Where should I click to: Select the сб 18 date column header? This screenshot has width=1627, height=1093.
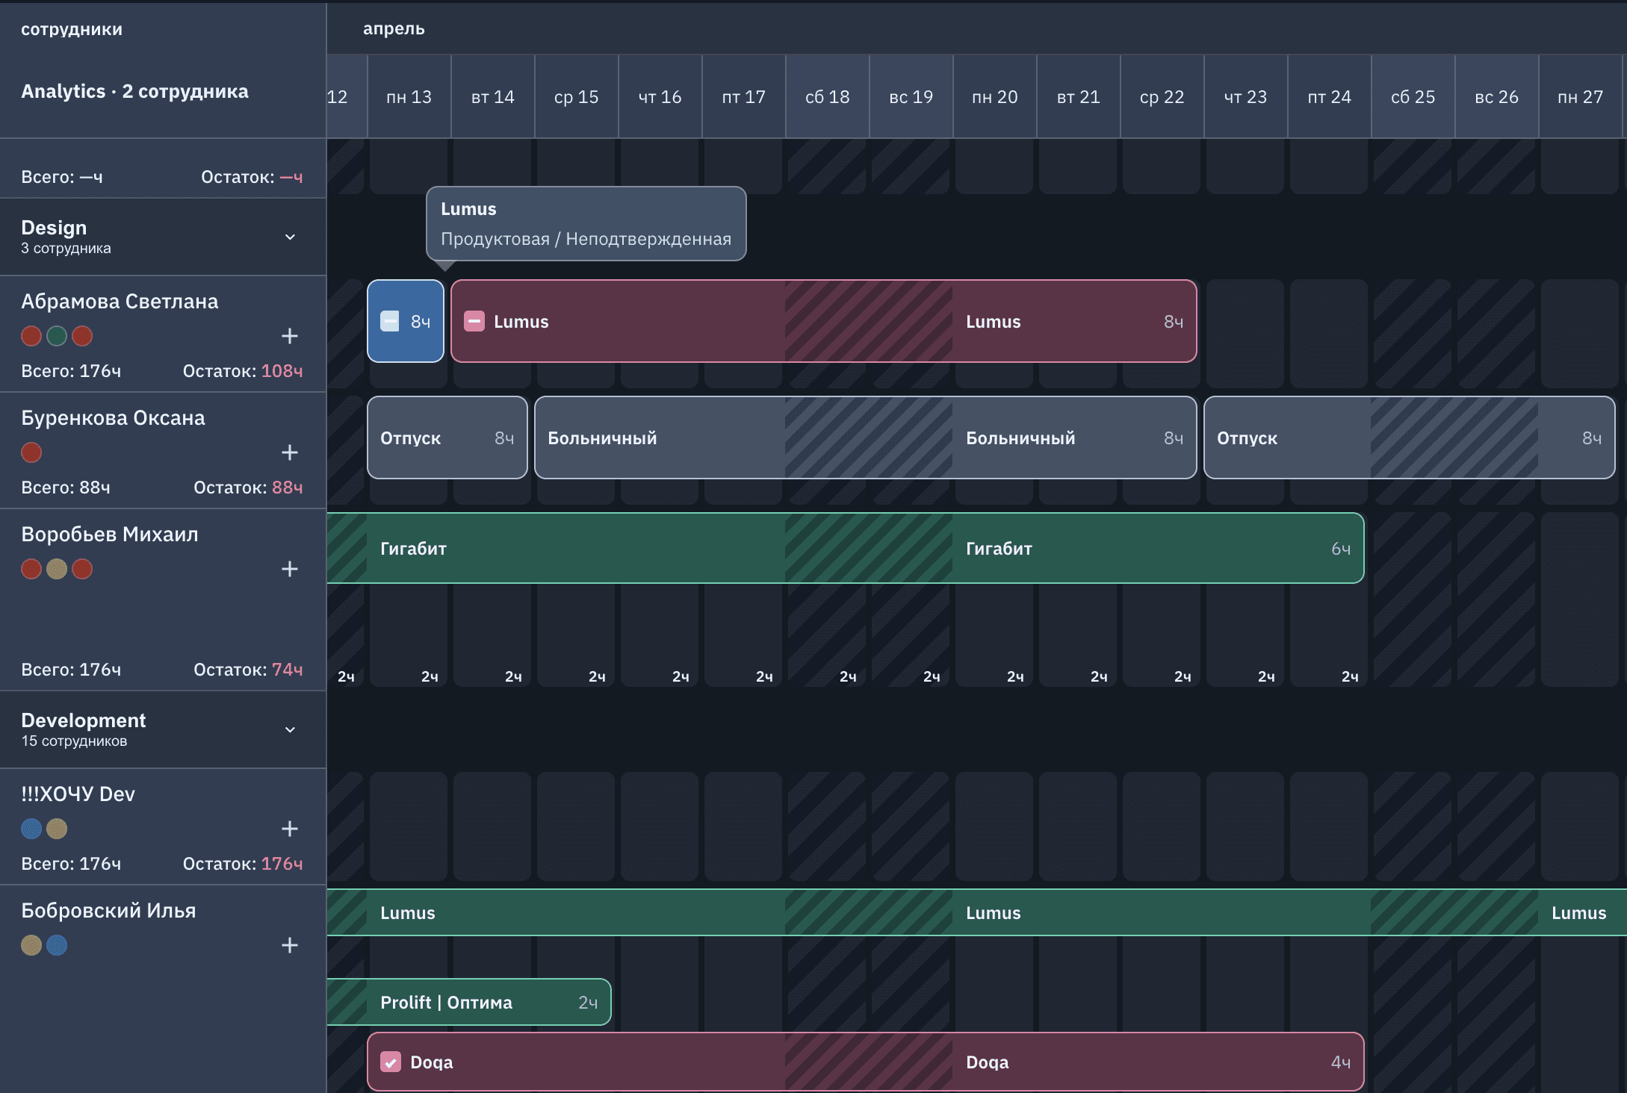[x=828, y=96]
